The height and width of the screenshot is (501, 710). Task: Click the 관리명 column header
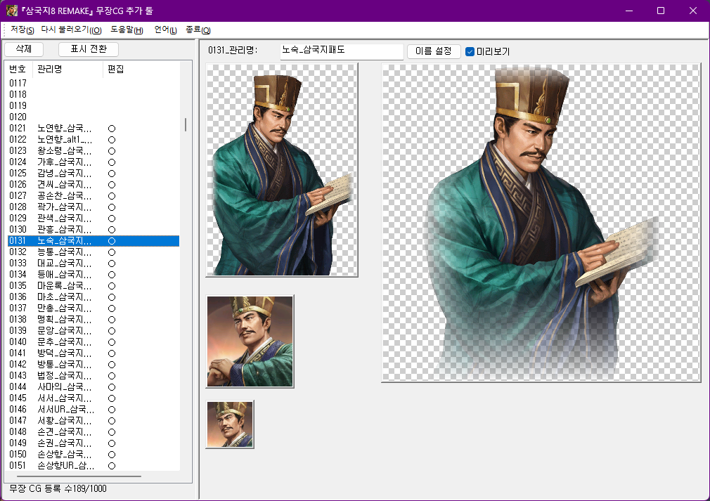coord(68,69)
